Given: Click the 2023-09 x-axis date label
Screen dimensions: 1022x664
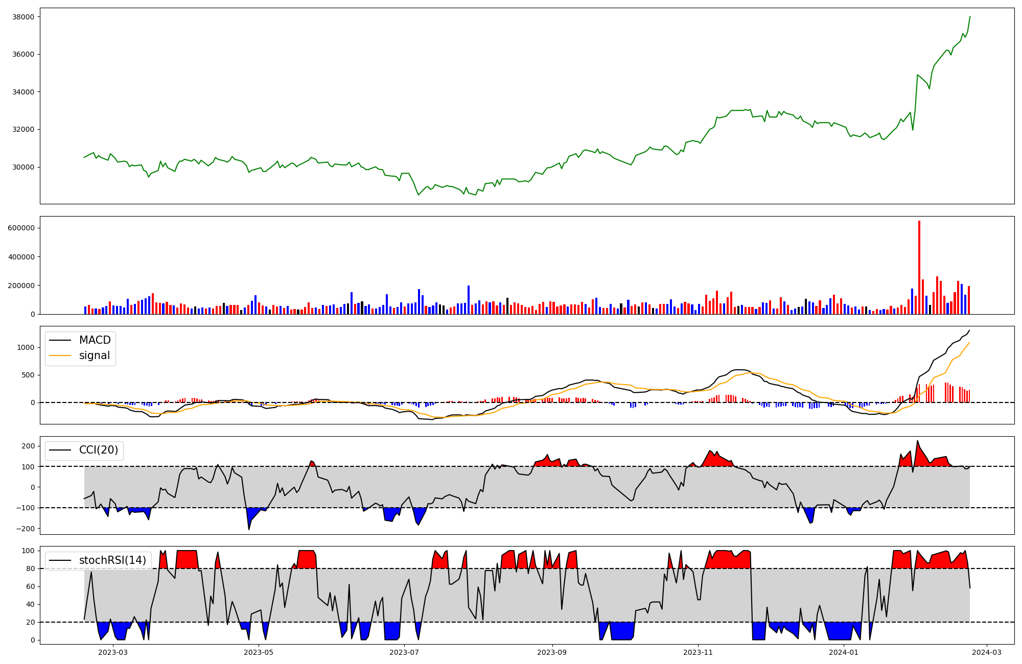Looking at the screenshot, I should 552,652.
